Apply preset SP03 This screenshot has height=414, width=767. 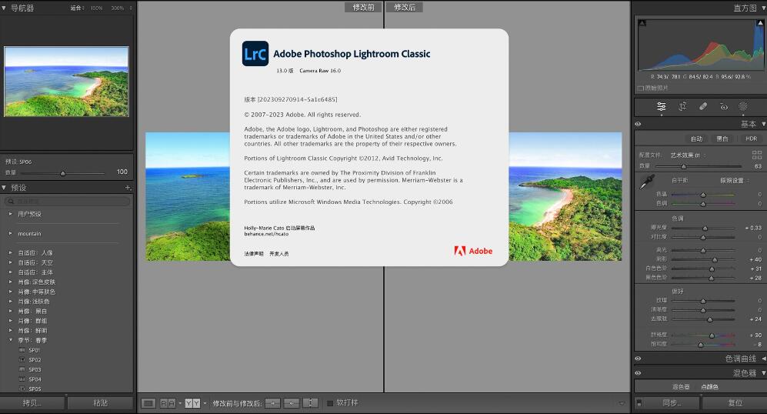[x=35, y=370]
